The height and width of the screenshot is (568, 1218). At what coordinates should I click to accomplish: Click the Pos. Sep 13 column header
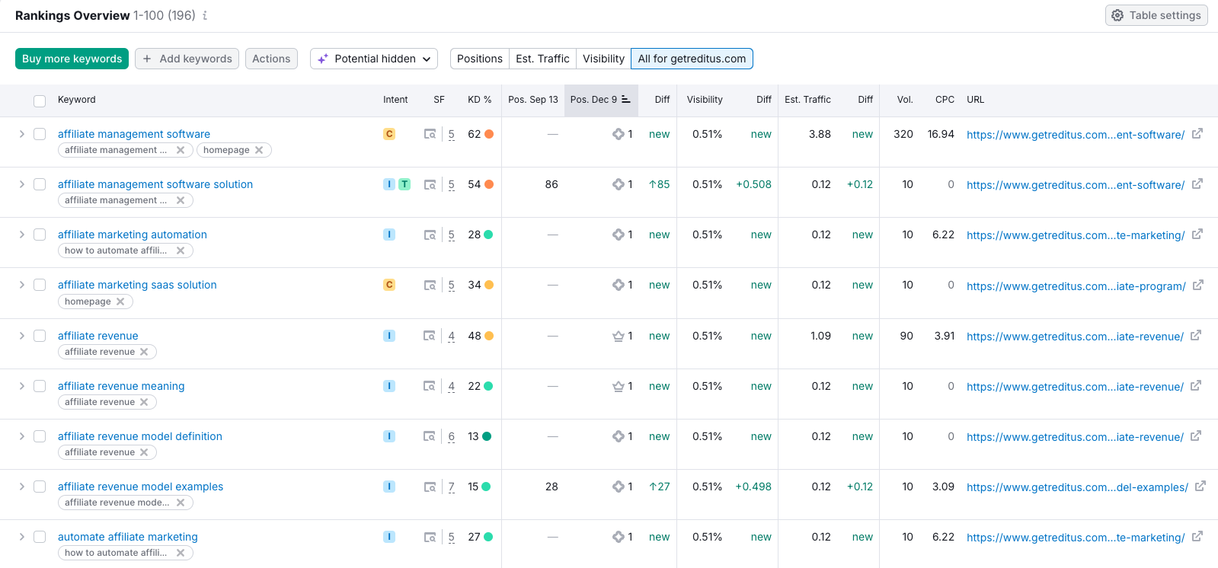coord(533,100)
